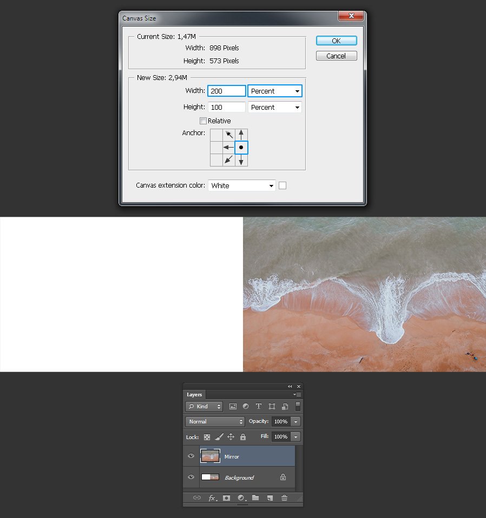The image size is (486, 518).
Task: Set anchor to the top-left cell
Action: (x=216, y=135)
